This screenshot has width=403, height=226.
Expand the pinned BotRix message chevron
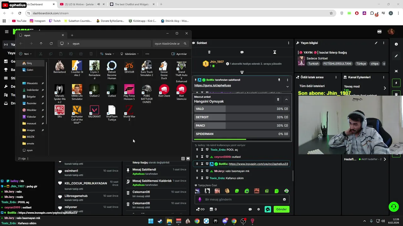(x=287, y=86)
